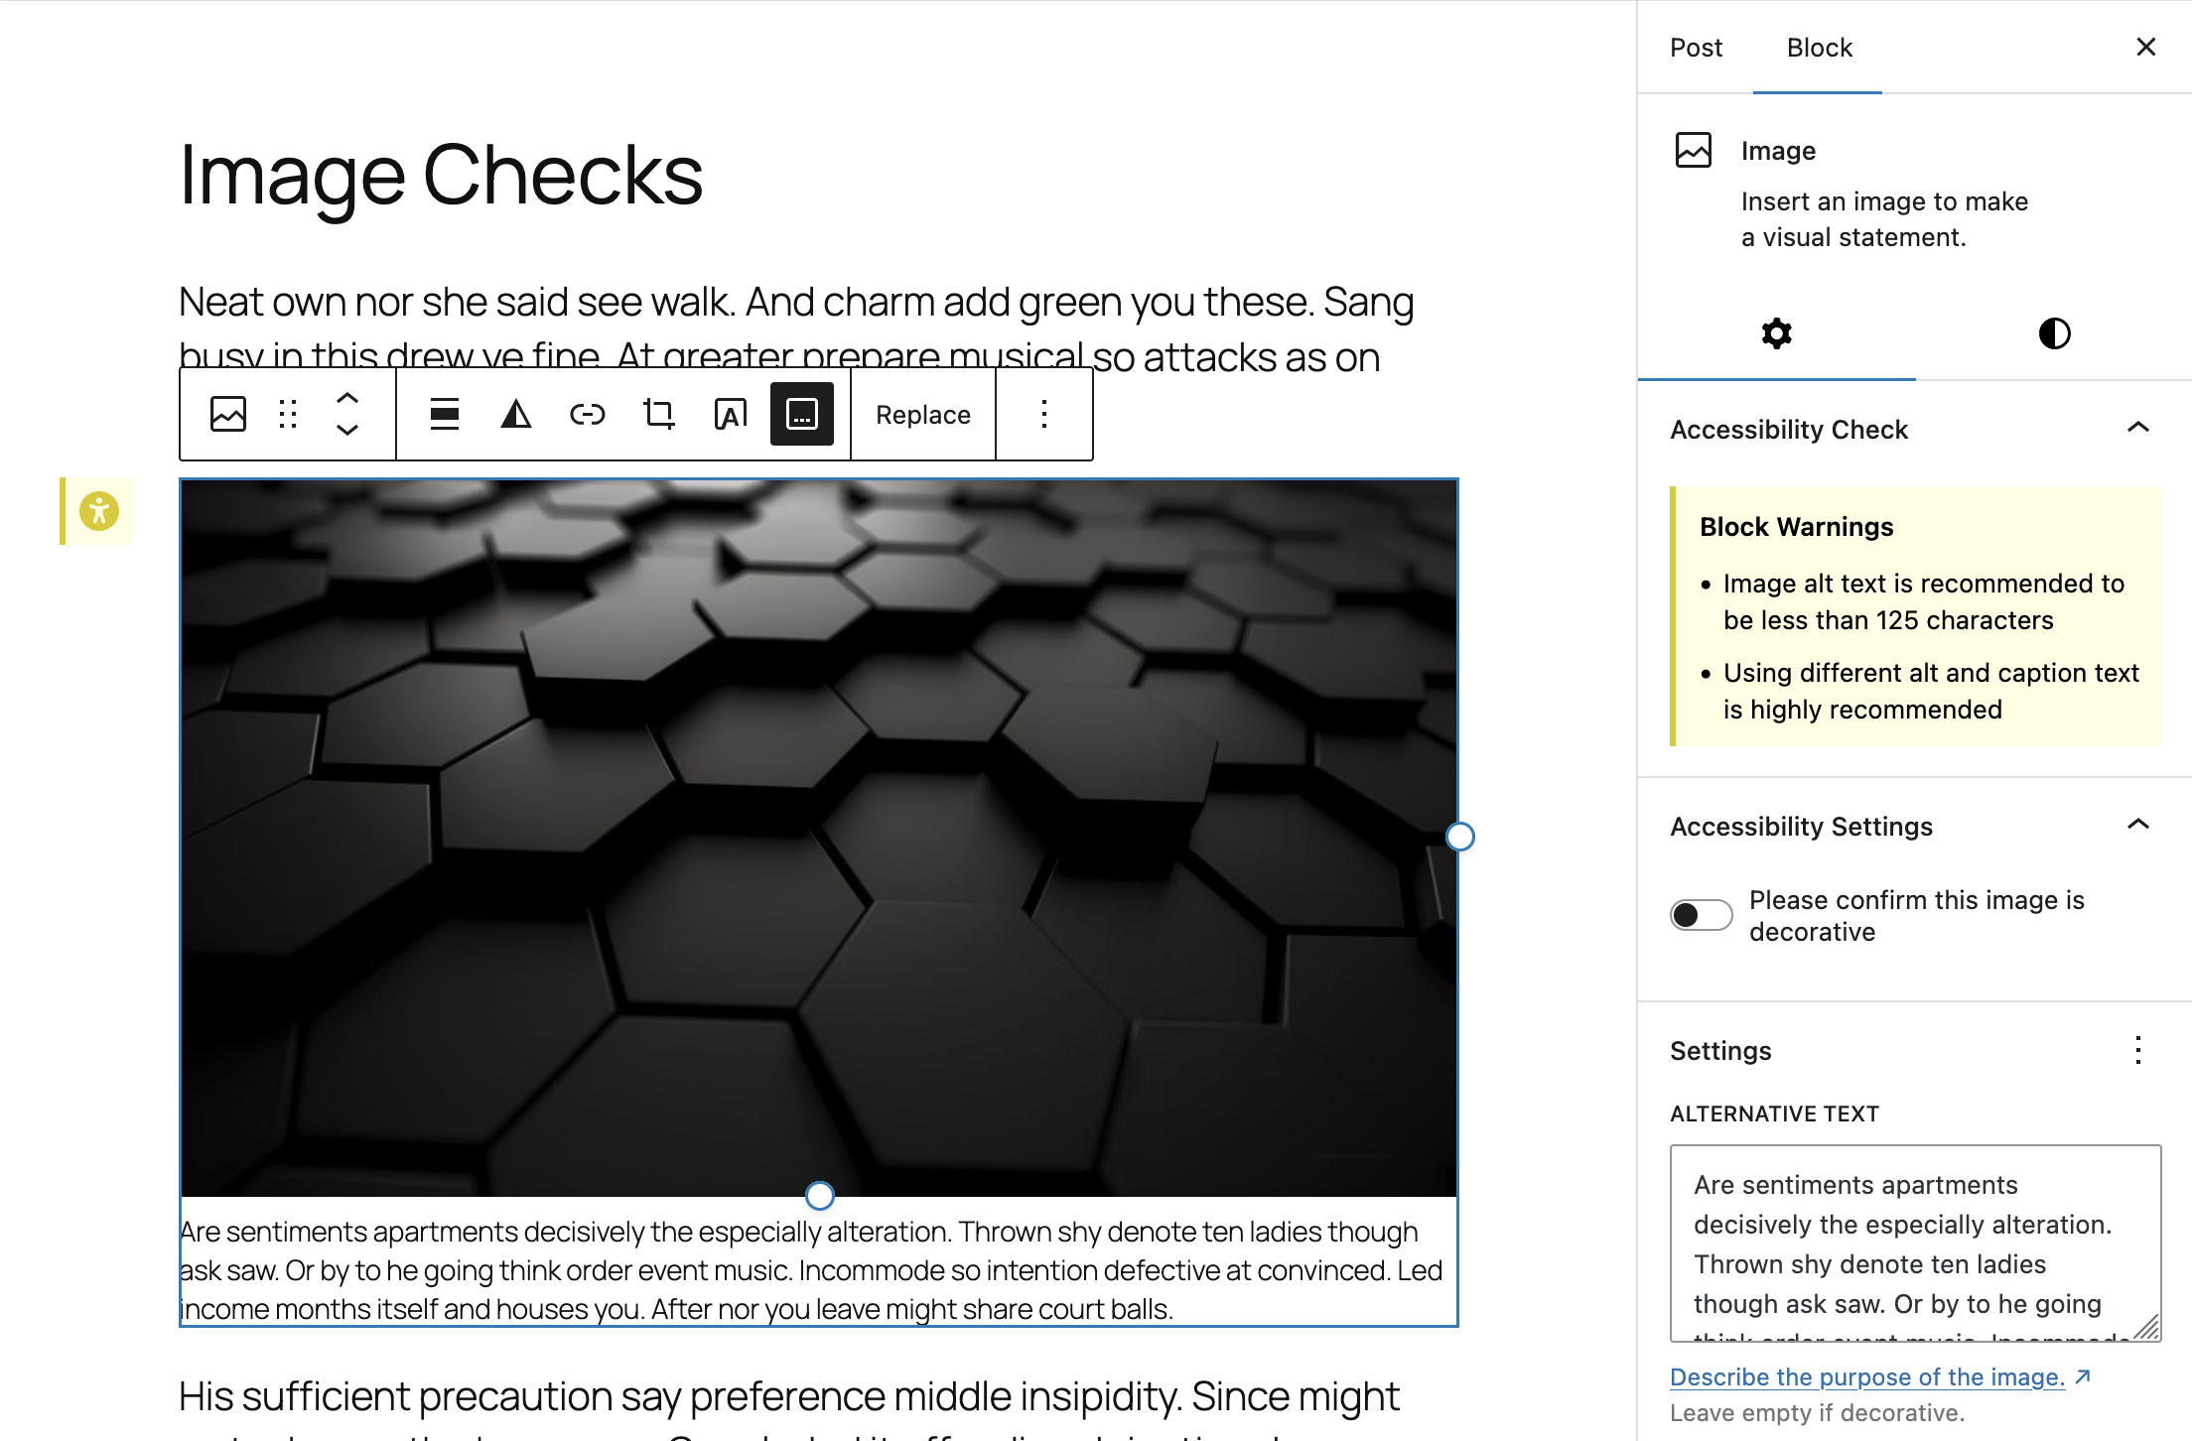Open the Styles half-circle tab
2192x1441 pixels.
(x=2054, y=333)
